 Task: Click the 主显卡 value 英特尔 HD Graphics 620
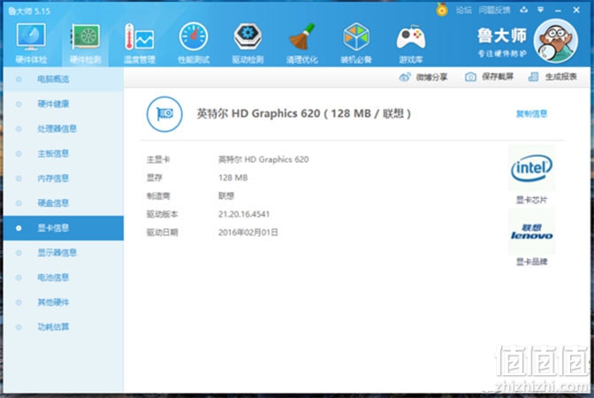263,159
